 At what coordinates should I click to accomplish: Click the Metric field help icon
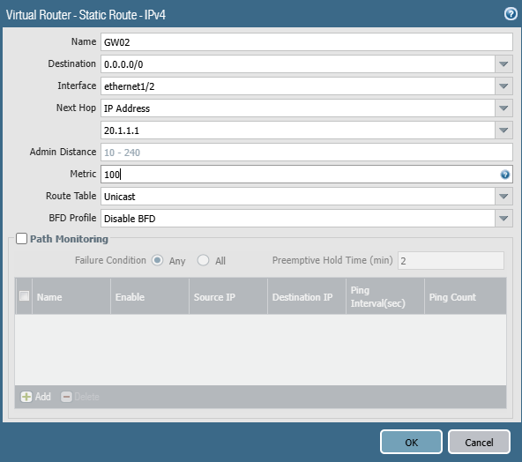click(x=504, y=175)
